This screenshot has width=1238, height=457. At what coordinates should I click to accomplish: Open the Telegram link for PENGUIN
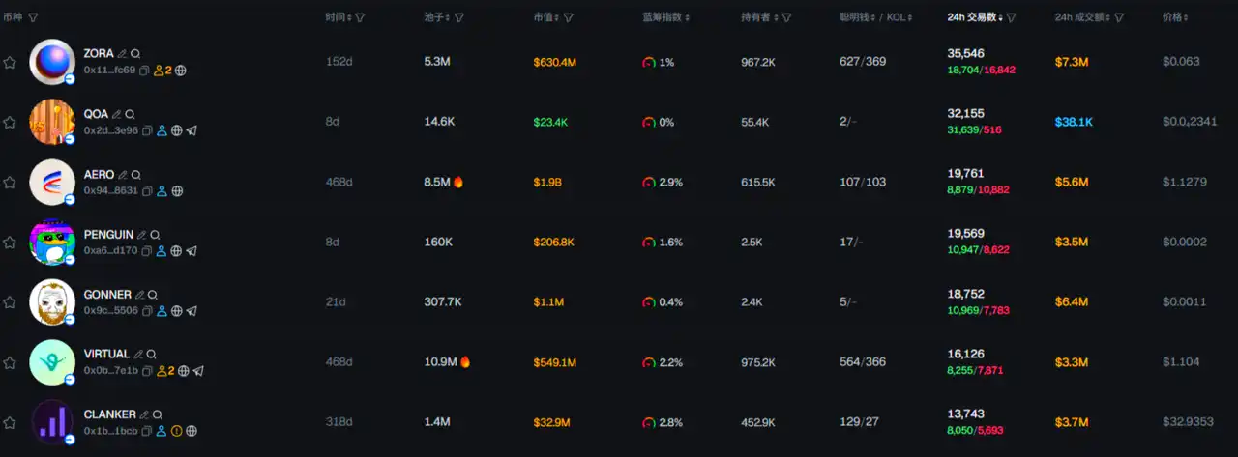(192, 251)
